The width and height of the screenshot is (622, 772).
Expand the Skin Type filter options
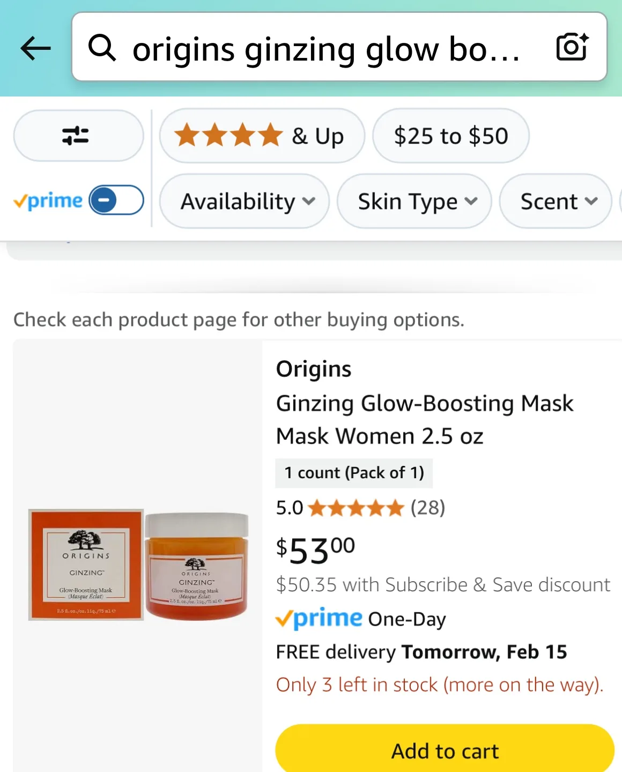coord(414,202)
